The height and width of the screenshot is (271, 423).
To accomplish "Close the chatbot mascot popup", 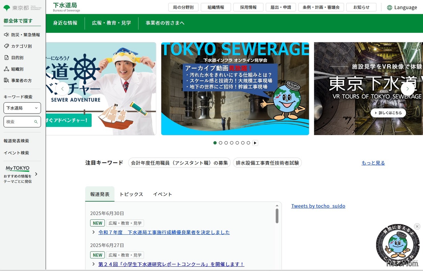I will (x=417, y=226).
